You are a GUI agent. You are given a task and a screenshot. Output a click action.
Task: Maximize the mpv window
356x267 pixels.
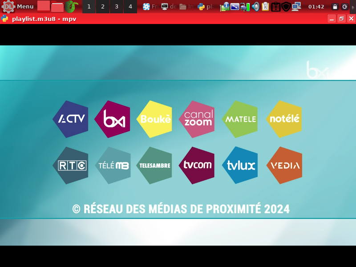point(341,19)
